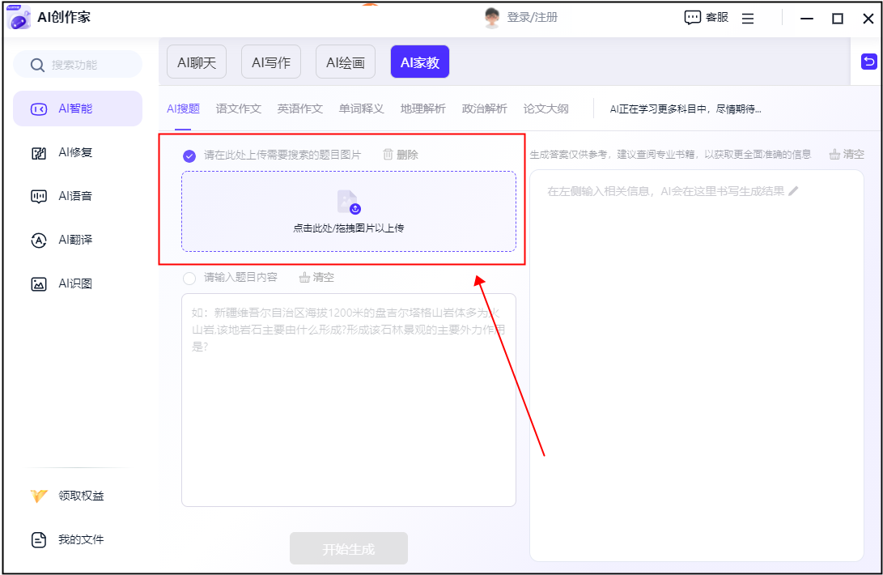Screen dimensions: 883x575
Task: Select the AI语音 feature
Action: (78, 196)
